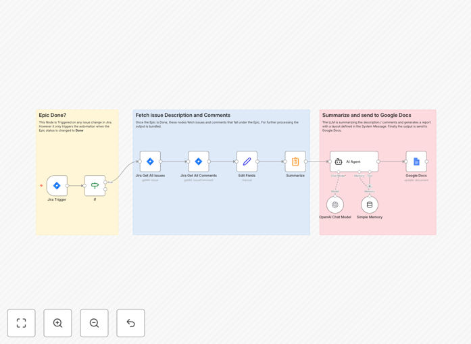Image resolution: width=471 pixels, height=344 pixels.
Task: Select the Jira Trigger node
Action: coord(57,186)
